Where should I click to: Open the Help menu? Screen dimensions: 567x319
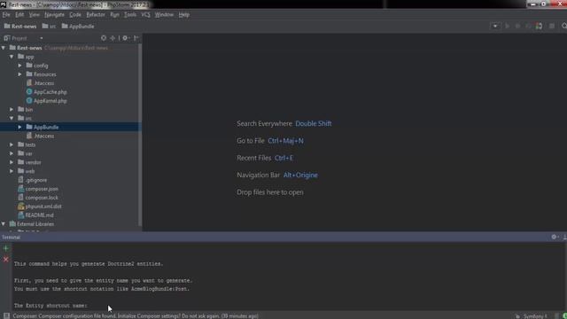184,15
